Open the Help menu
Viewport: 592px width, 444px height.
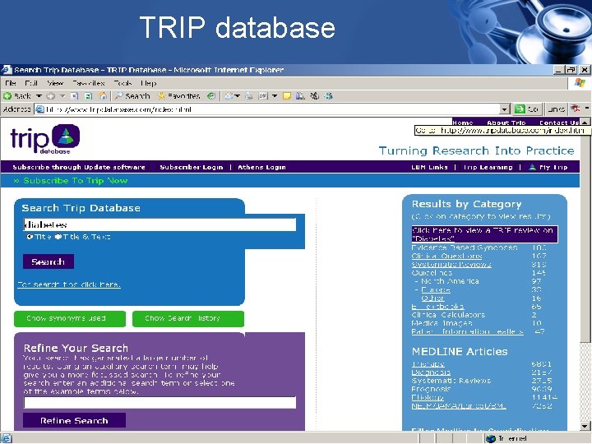[148, 83]
